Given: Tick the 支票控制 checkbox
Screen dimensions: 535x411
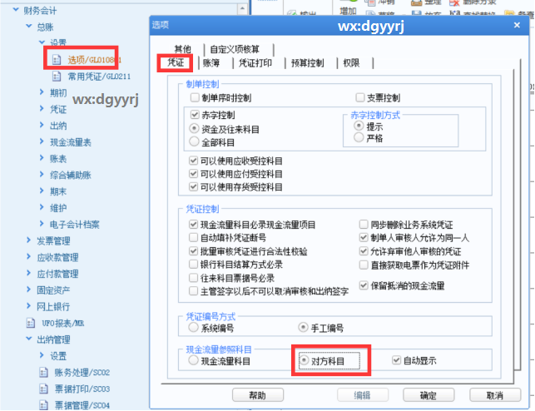Looking at the screenshot, I should point(360,97).
